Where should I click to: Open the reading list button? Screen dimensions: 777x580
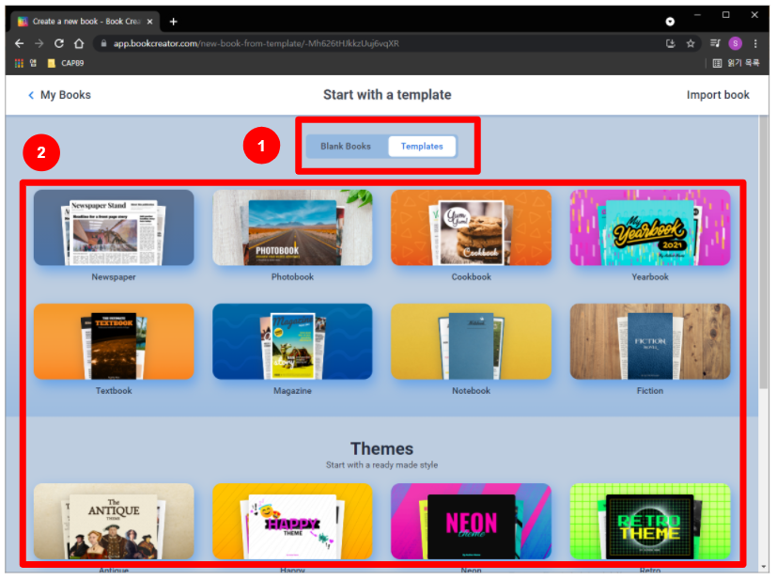click(x=736, y=63)
